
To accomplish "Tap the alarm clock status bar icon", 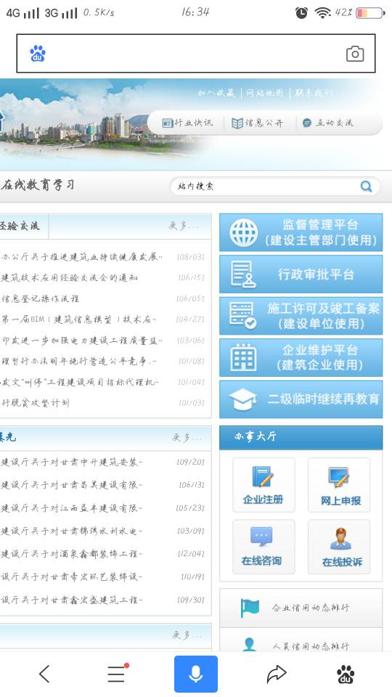I will coord(301,13).
